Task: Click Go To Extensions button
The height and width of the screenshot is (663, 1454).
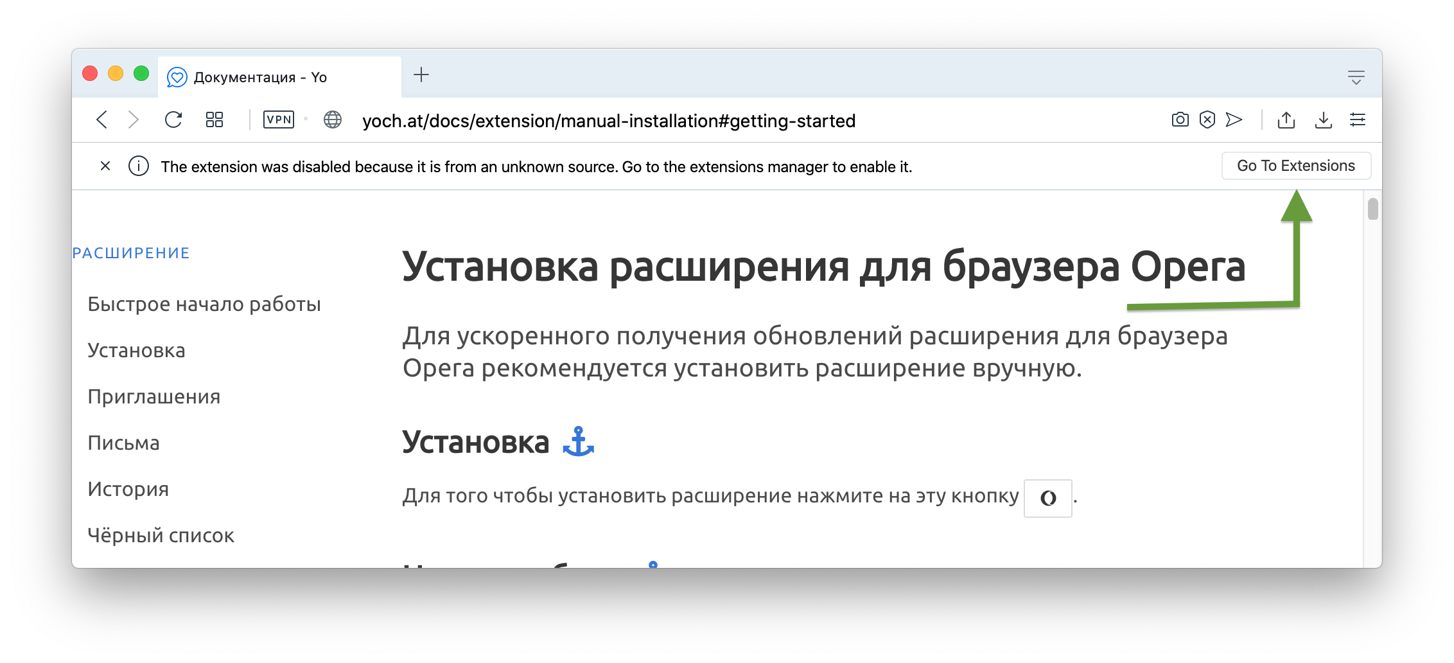Action: click(1296, 166)
